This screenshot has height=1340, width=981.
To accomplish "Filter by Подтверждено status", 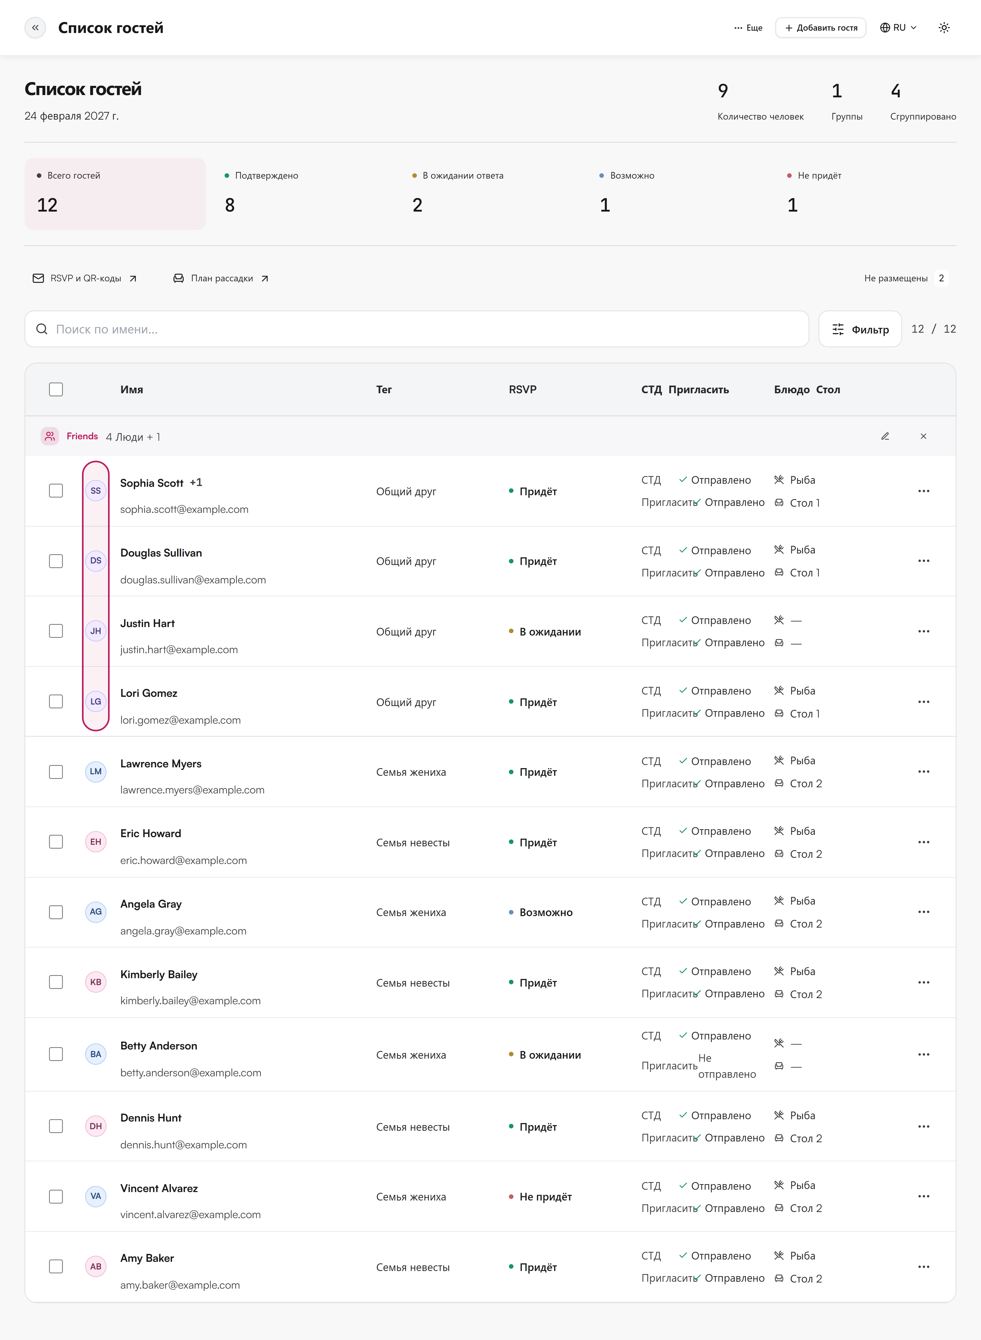I will click(303, 194).
